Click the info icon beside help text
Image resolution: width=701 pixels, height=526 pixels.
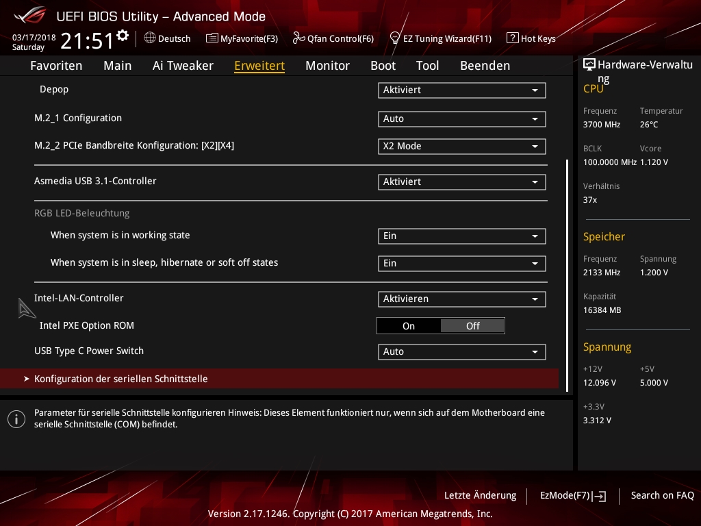tap(16, 419)
